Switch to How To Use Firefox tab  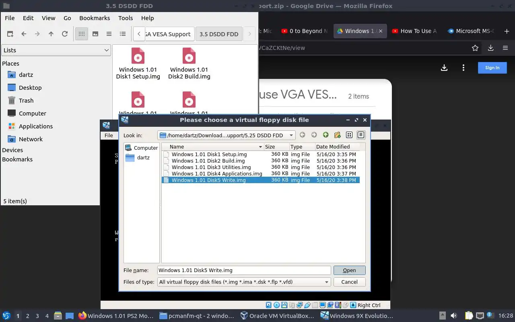414,31
